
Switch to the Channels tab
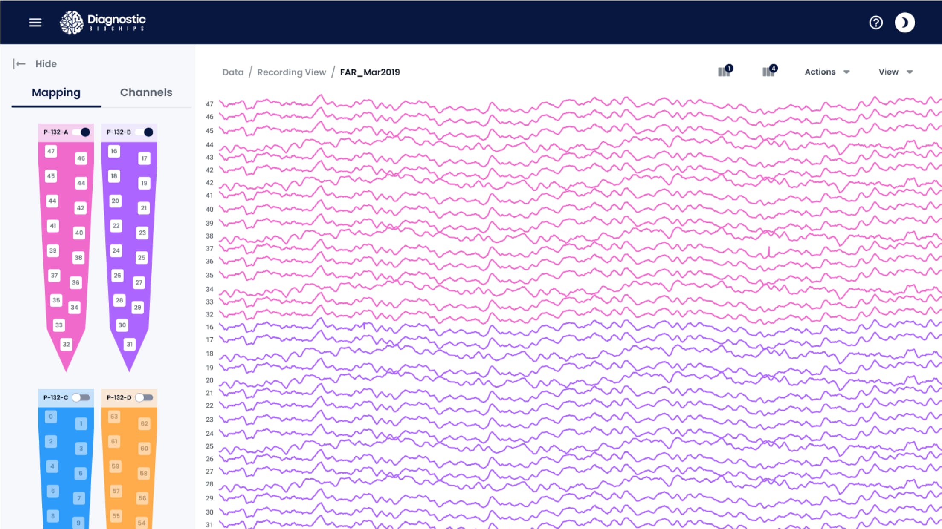tap(146, 92)
